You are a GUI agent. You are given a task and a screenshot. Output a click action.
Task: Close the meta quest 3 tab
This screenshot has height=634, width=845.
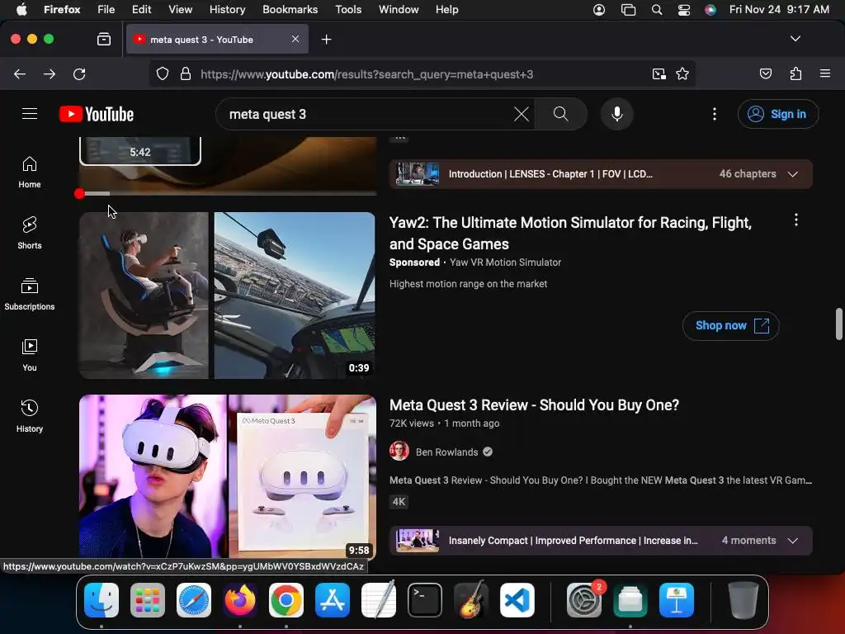[295, 39]
